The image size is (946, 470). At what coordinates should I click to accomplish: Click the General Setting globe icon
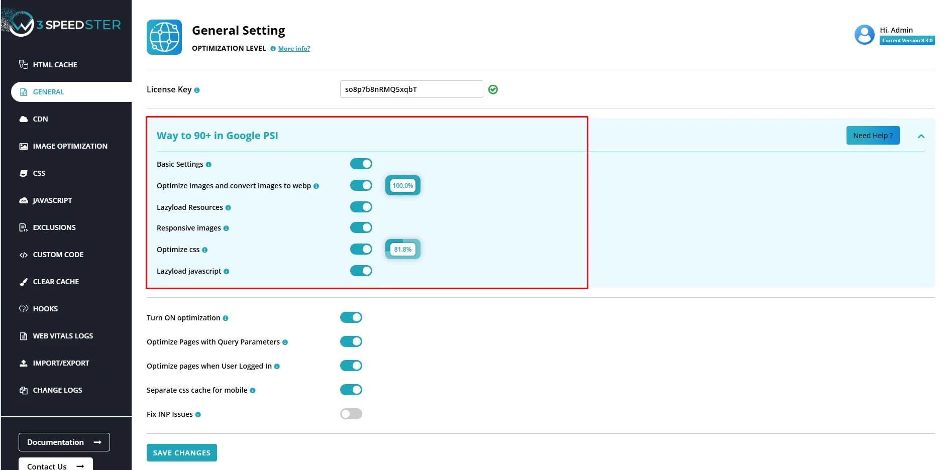[164, 37]
